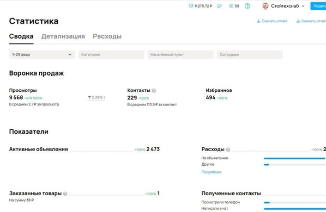Click the bonus points icon showing 50

[231, 6]
